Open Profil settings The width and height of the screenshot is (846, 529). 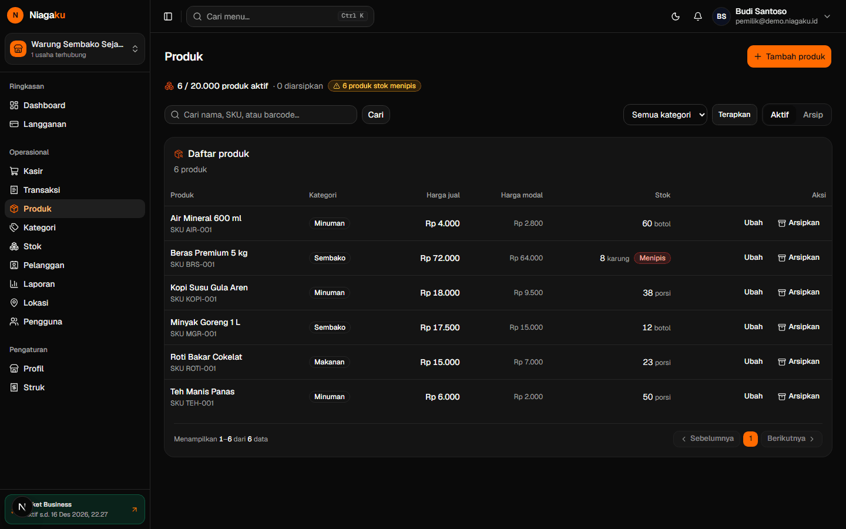click(75, 369)
